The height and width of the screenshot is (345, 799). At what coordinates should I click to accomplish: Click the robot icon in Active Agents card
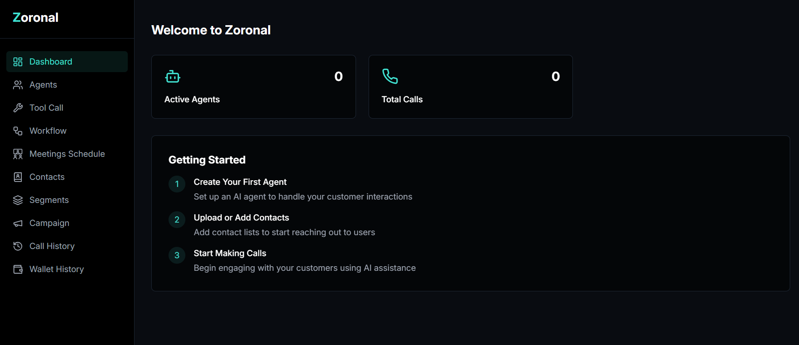tap(173, 77)
